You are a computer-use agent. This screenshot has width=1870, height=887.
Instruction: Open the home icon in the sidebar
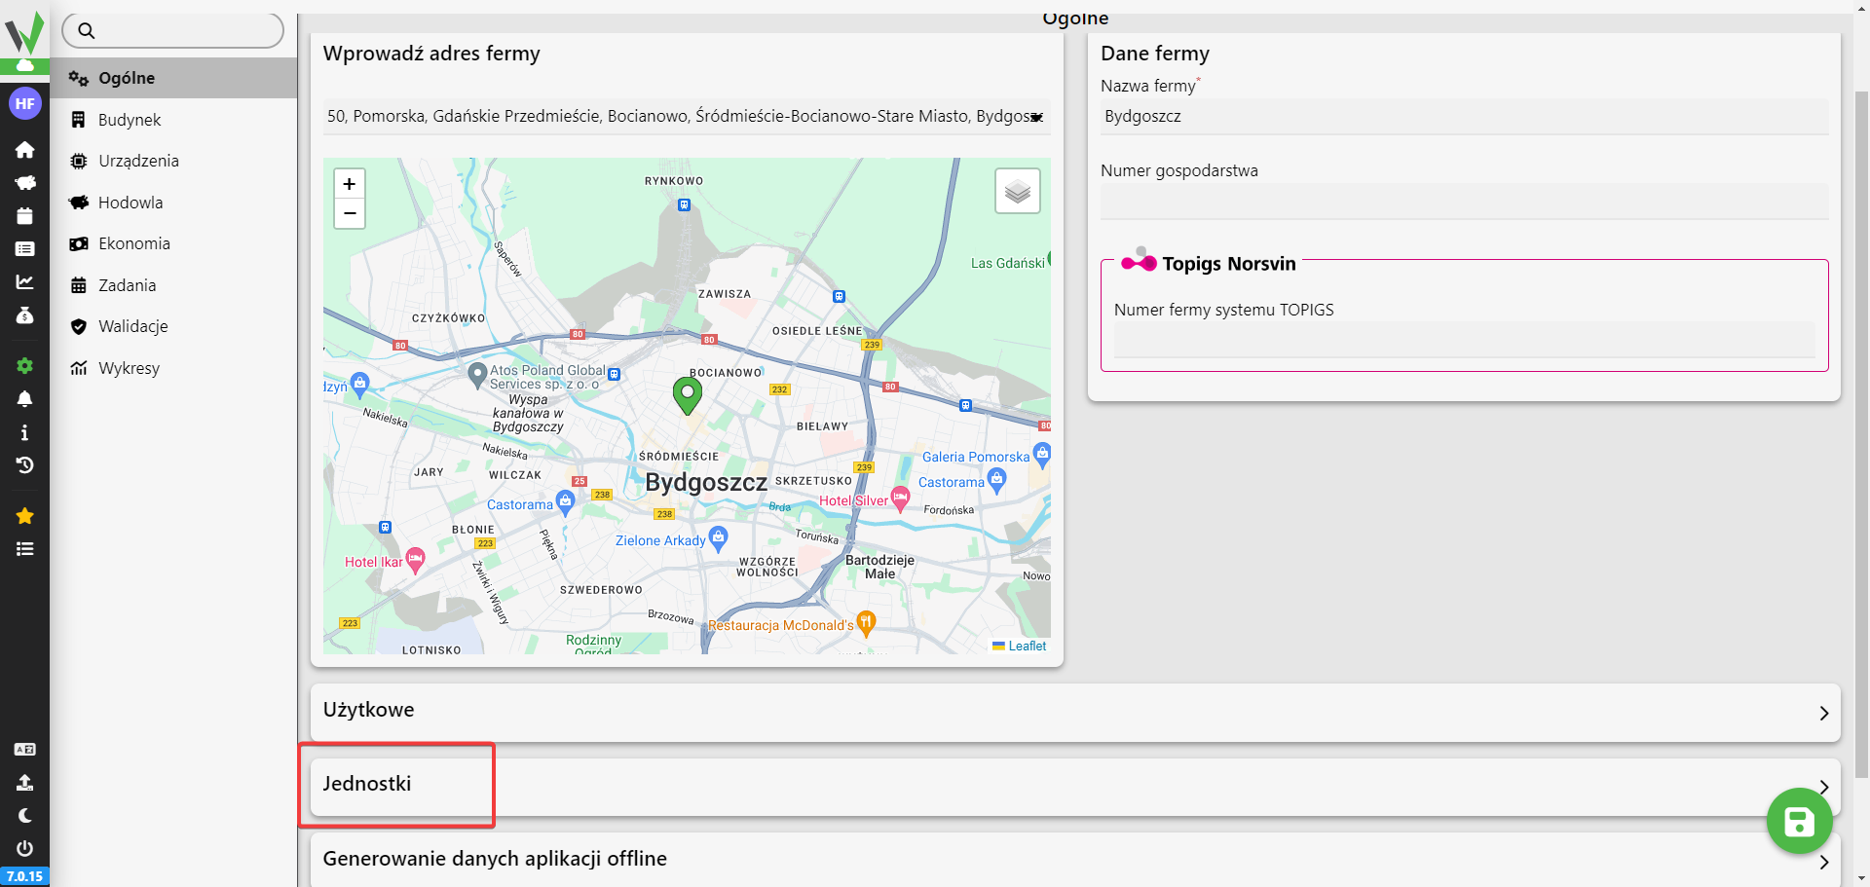[x=24, y=150]
